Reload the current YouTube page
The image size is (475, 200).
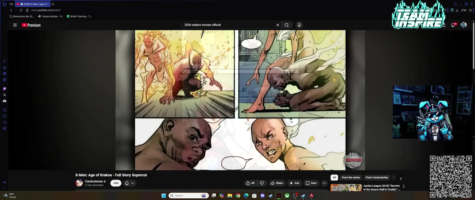click(x=21, y=10)
